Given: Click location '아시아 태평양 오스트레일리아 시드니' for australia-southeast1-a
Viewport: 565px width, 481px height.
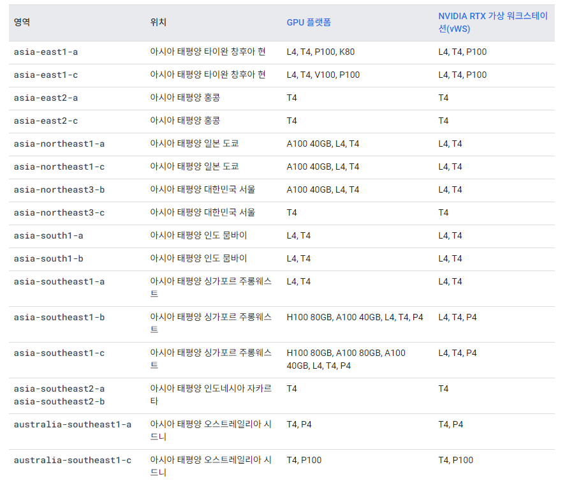Looking at the screenshot, I should tap(211, 431).
